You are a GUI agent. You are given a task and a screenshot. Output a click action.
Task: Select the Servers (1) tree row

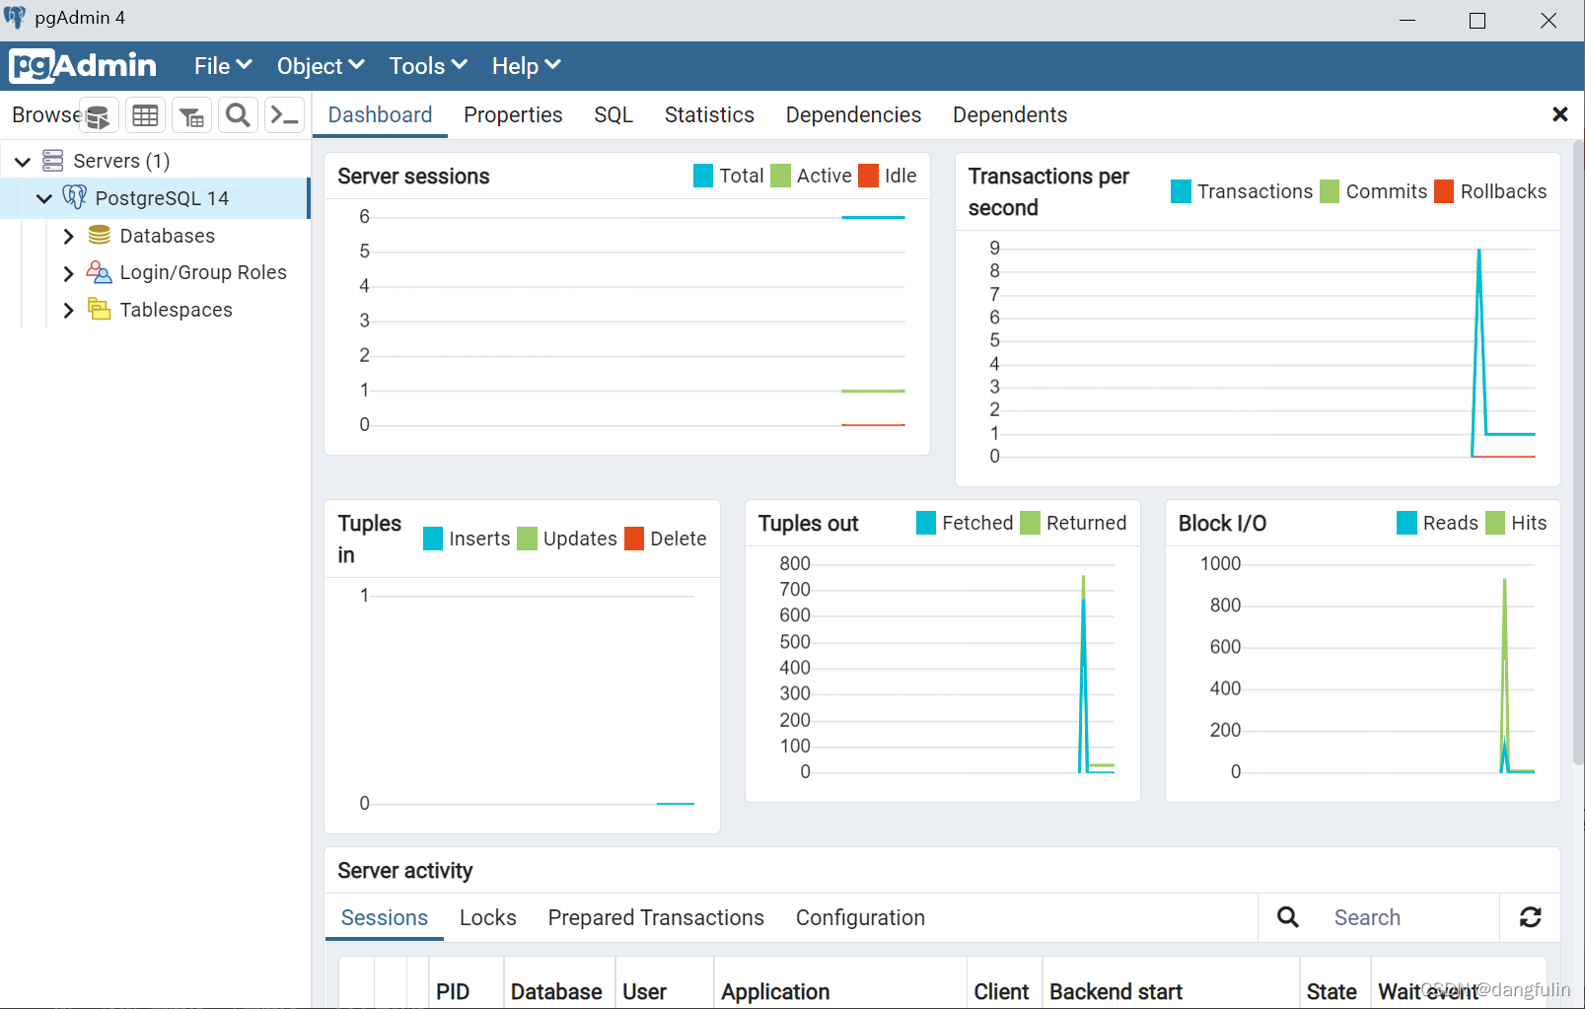155,161
